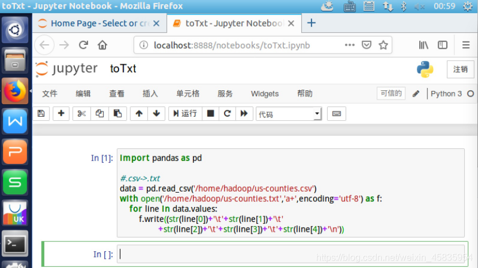Image resolution: width=478 pixels, height=268 pixels.
Task: Click the kernel idle circle indicator
Action: (x=471, y=94)
